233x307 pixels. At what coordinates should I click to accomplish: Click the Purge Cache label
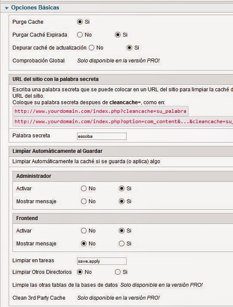(28, 22)
